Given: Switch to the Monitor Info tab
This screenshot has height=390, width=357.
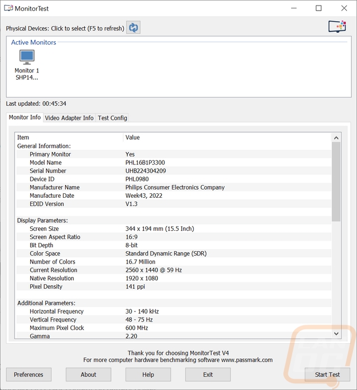Looking at the screenshot, I should click(x=25, y=117).
